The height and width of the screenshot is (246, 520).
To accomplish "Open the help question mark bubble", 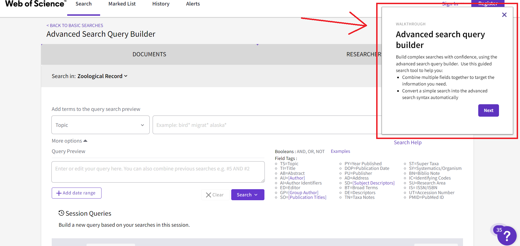I will point(507,236).
